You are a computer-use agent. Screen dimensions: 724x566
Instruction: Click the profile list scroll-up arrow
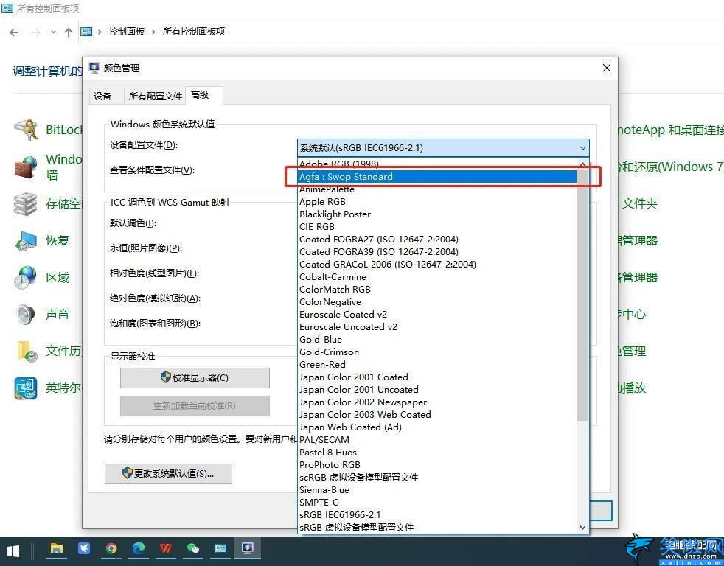point(582,164)
